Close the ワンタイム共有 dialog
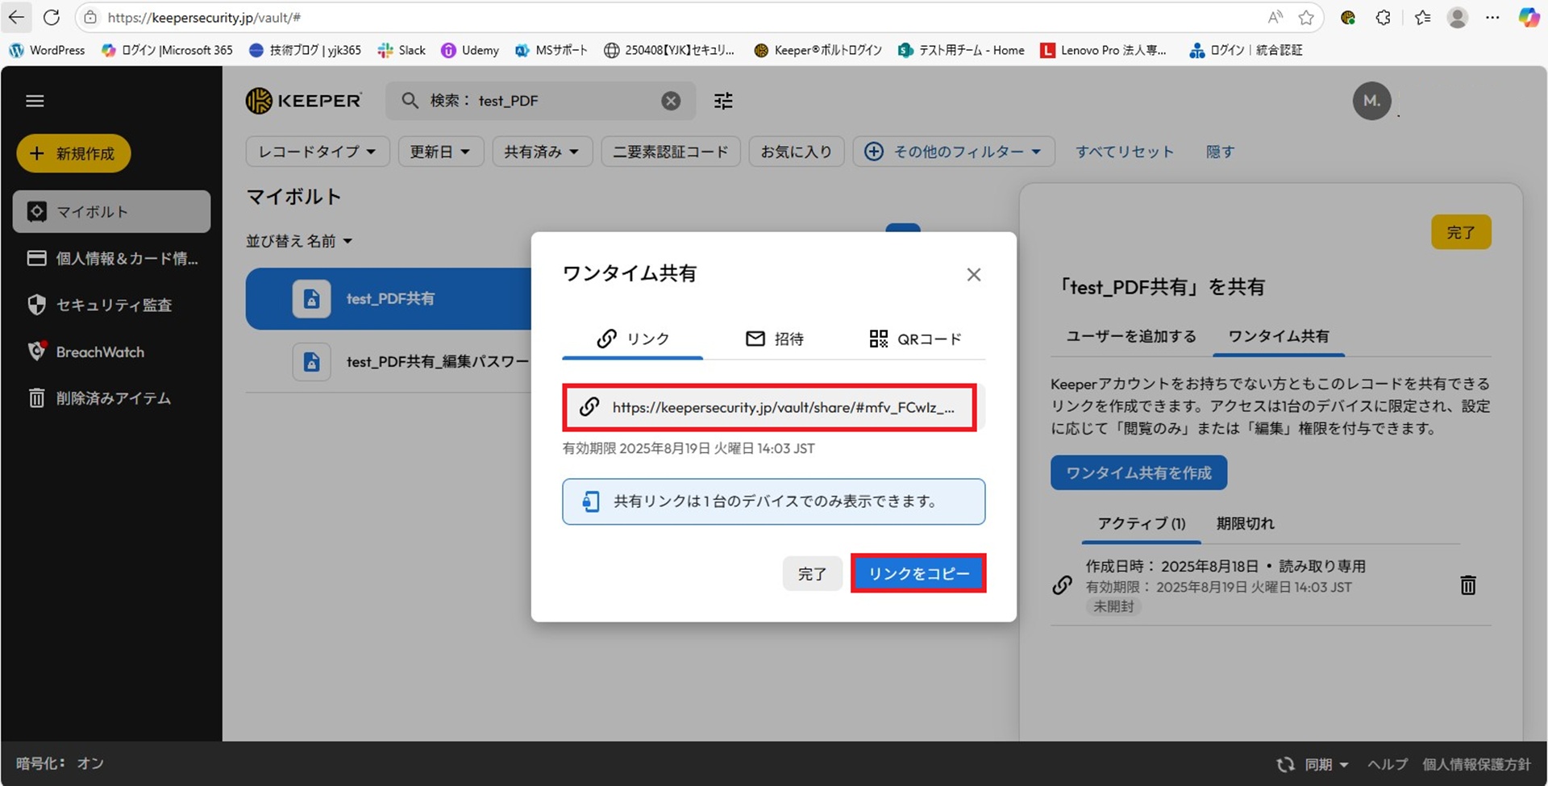This screenshot has width=1548, height=786. click(x=973, y=275)
